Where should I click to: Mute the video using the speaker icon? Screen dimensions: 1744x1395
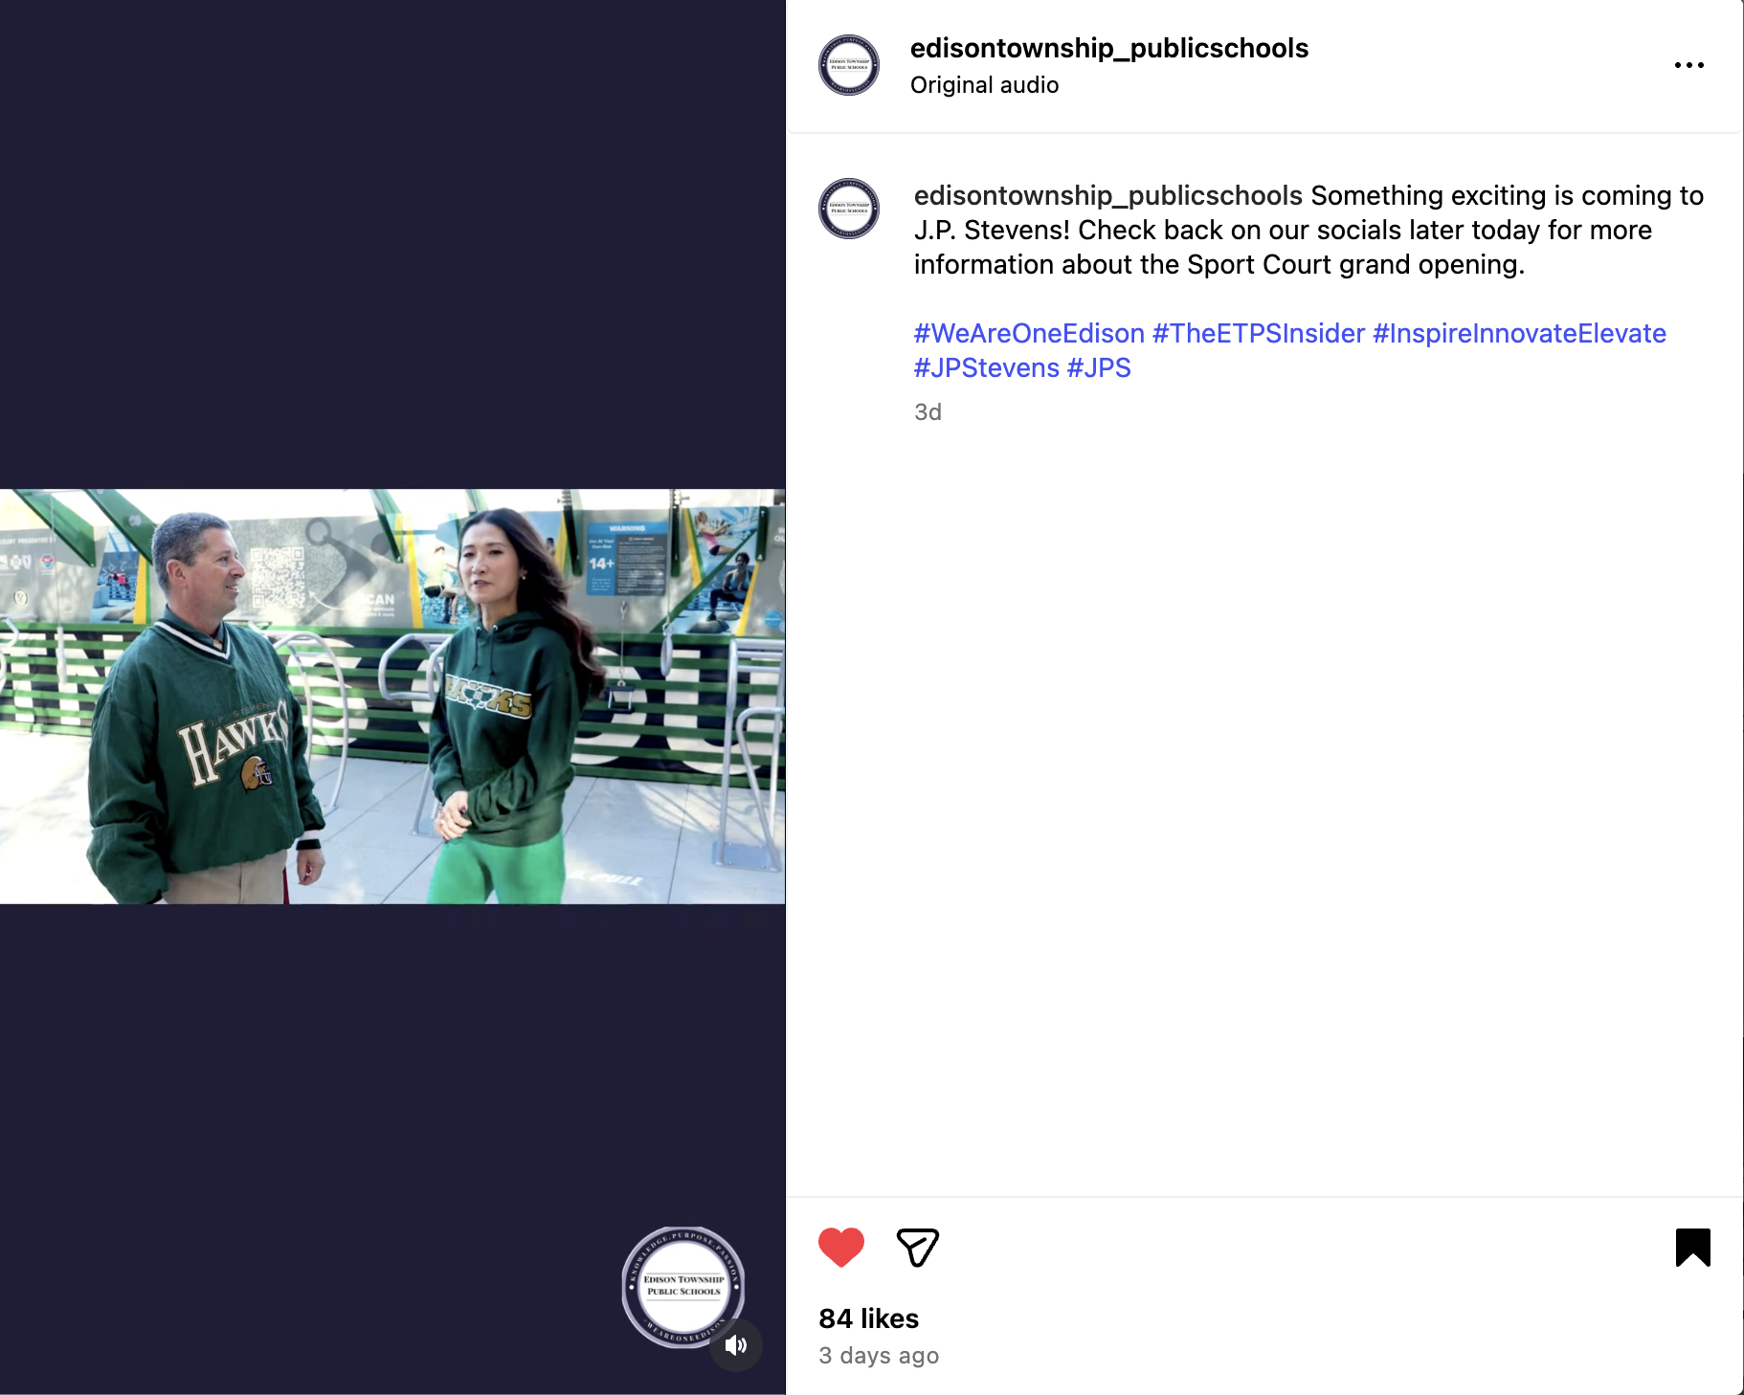coord(735,1345)
